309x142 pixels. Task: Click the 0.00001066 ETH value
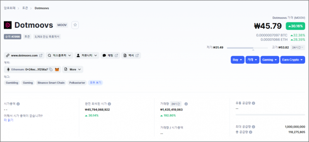274,40
